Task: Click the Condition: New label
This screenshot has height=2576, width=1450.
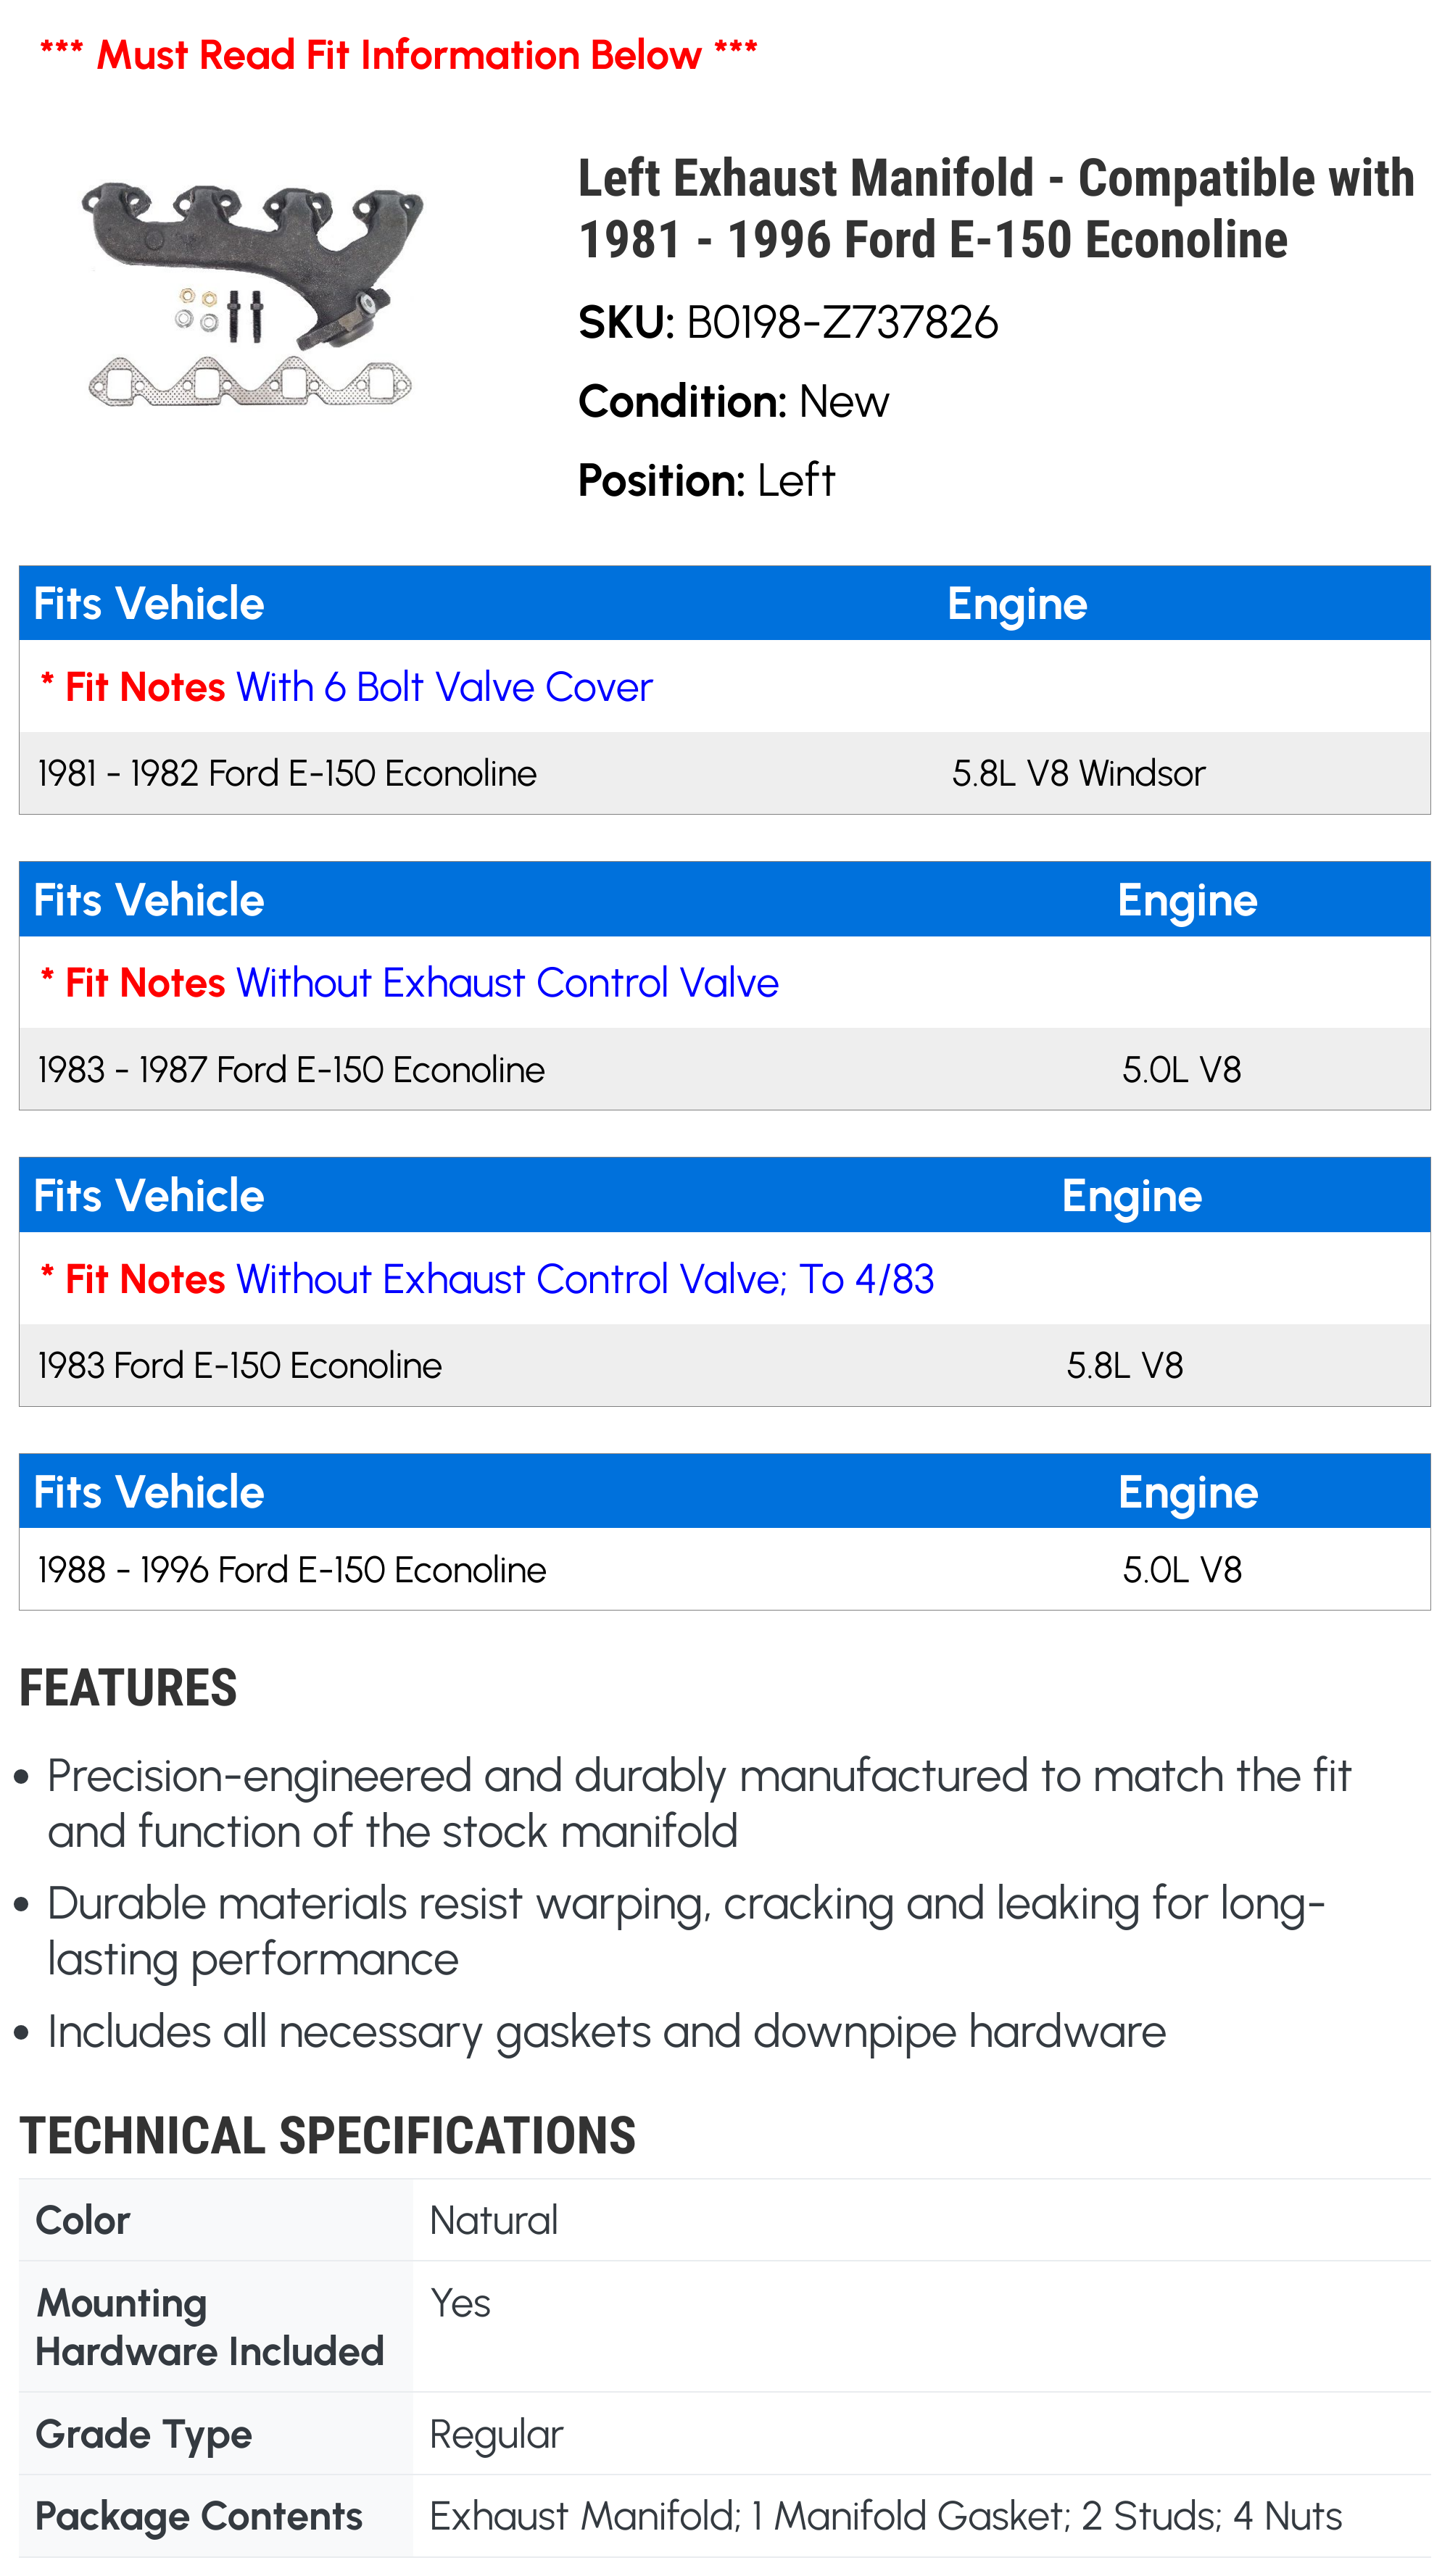Action: pos(733,402)
